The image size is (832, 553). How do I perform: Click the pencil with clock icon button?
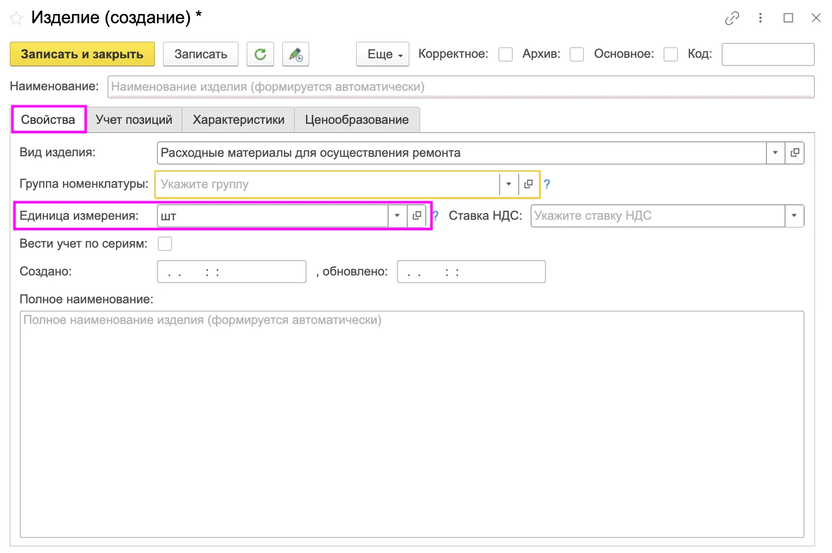point(296,54)
